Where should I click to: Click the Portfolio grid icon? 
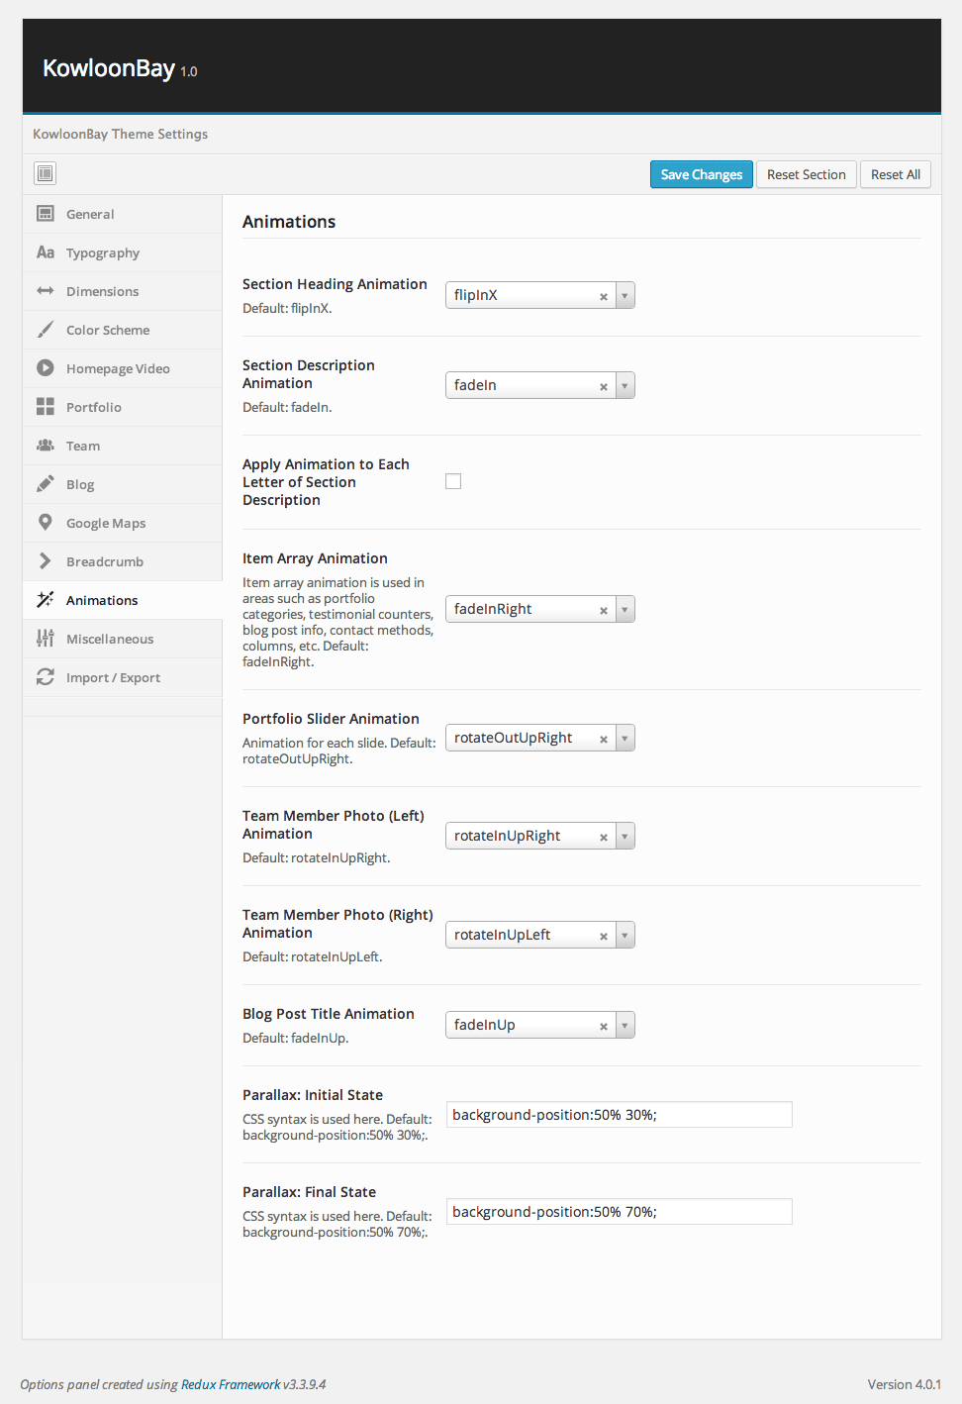click(x=46, y=407)
